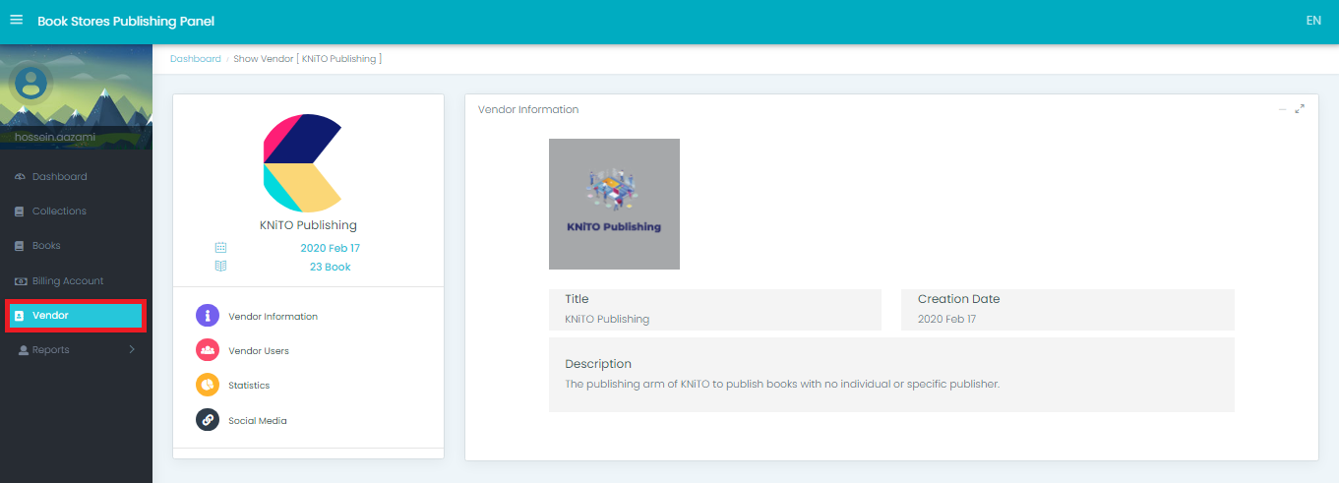Click the orange Statistics icon
The height and width of the screenshot is (483, 1339).
pyautogui.click(x=208, y=385)
